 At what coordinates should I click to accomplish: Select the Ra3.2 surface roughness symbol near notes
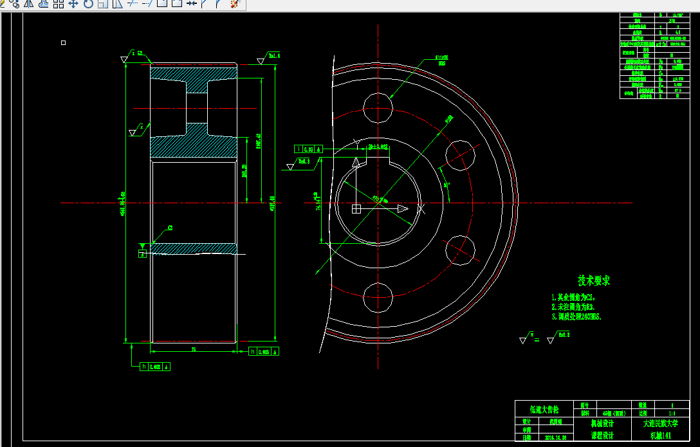click(558, 338)
